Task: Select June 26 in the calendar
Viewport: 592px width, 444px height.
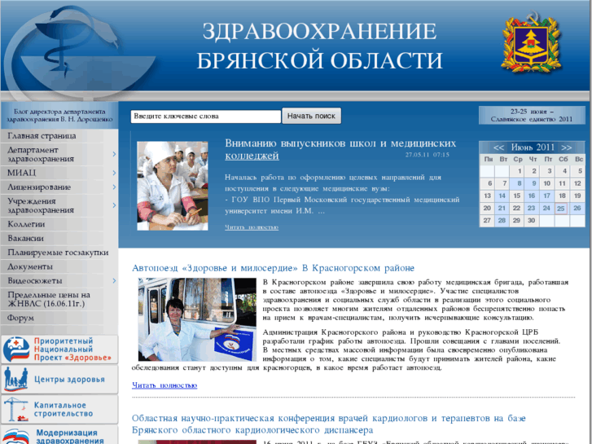Action: [x=577, y=209]
